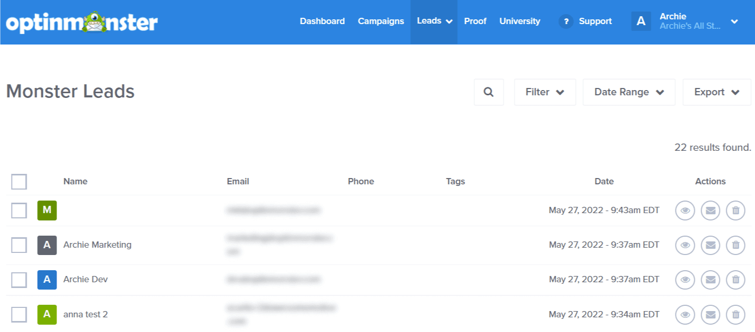The width and height of the screenshot is (755, 332).
Task: Go to the Campaigns menu
Action: 381,21
